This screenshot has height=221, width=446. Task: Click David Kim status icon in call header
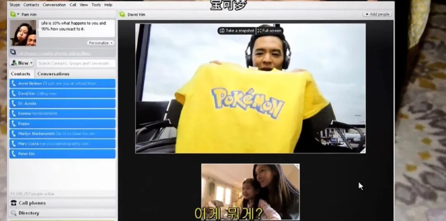click(x=122, y=14)
